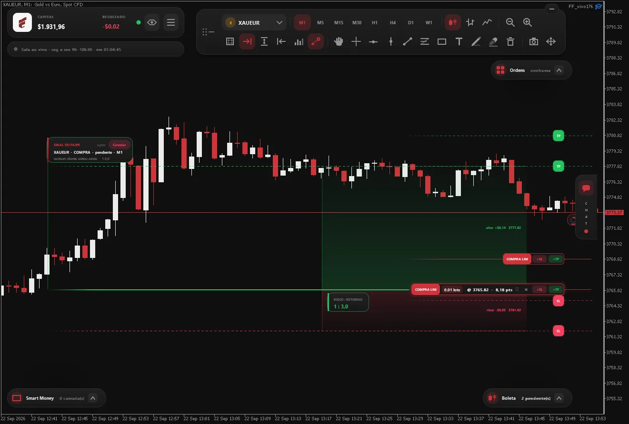Expand the Boleta pending panel
The width and height of the screenshot is (629, 424).
[x=559, y=398]
